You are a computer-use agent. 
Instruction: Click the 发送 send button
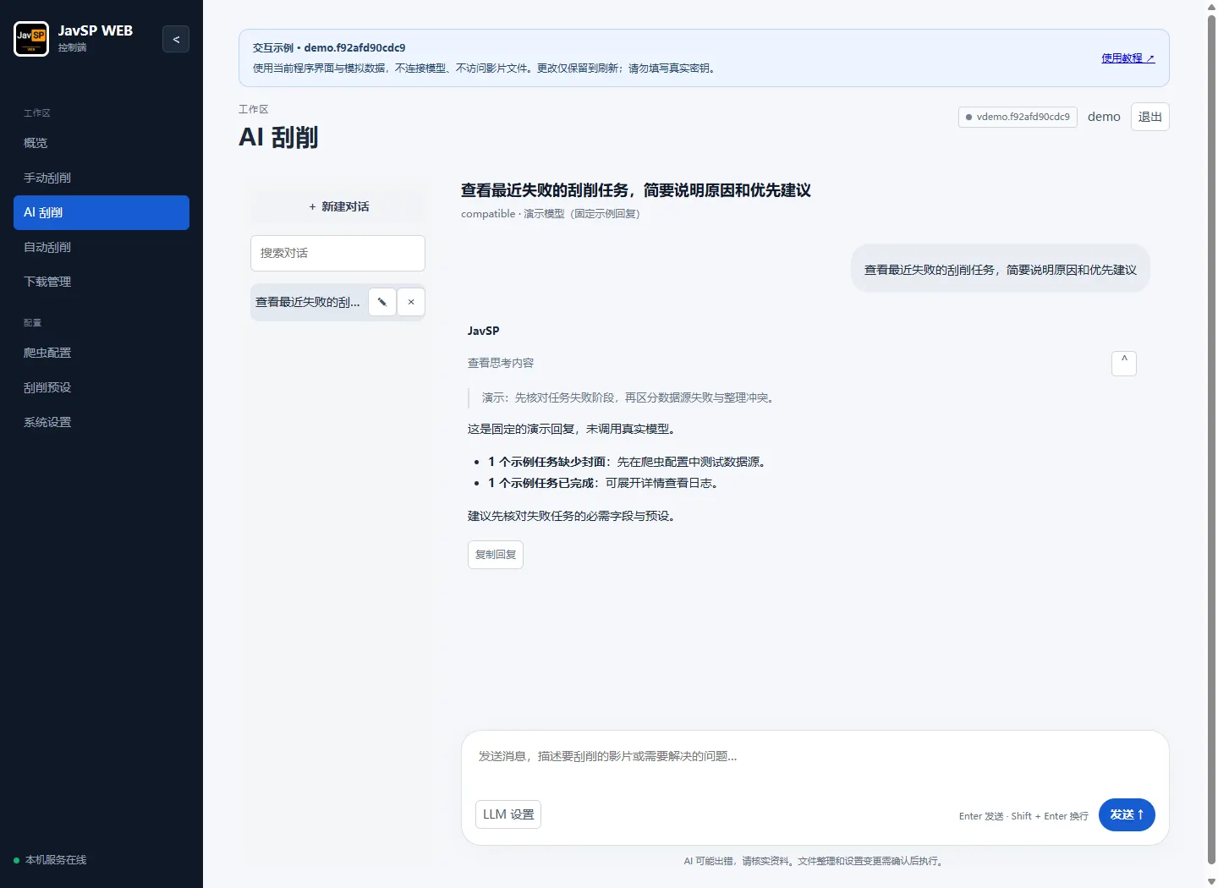tap(1127, 814)
